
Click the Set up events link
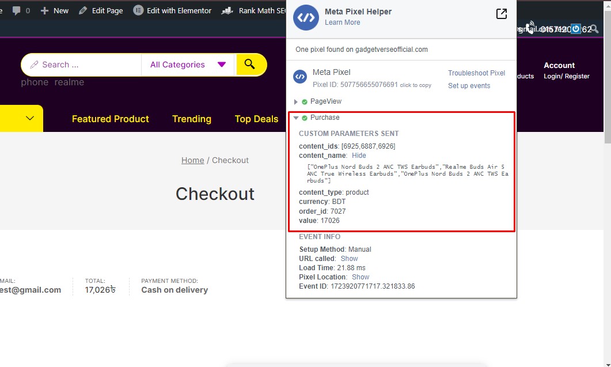point(469,86)
